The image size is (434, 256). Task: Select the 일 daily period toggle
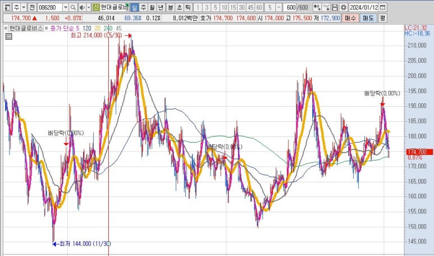tap(135, 7)
